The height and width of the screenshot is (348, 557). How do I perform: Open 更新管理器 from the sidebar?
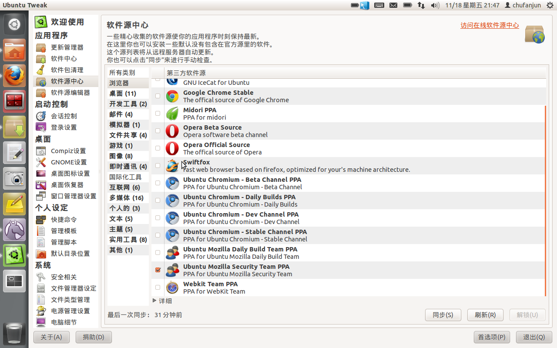point(66,47)
